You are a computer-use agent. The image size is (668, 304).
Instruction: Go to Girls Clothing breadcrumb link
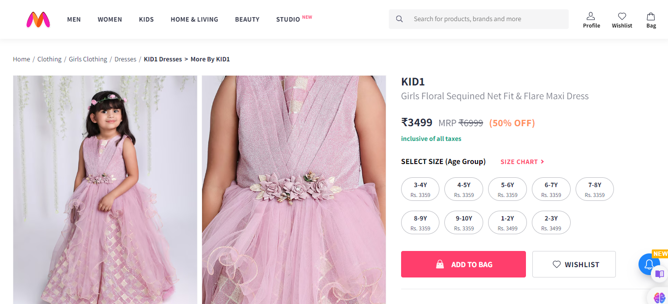(x=87, y=59)
